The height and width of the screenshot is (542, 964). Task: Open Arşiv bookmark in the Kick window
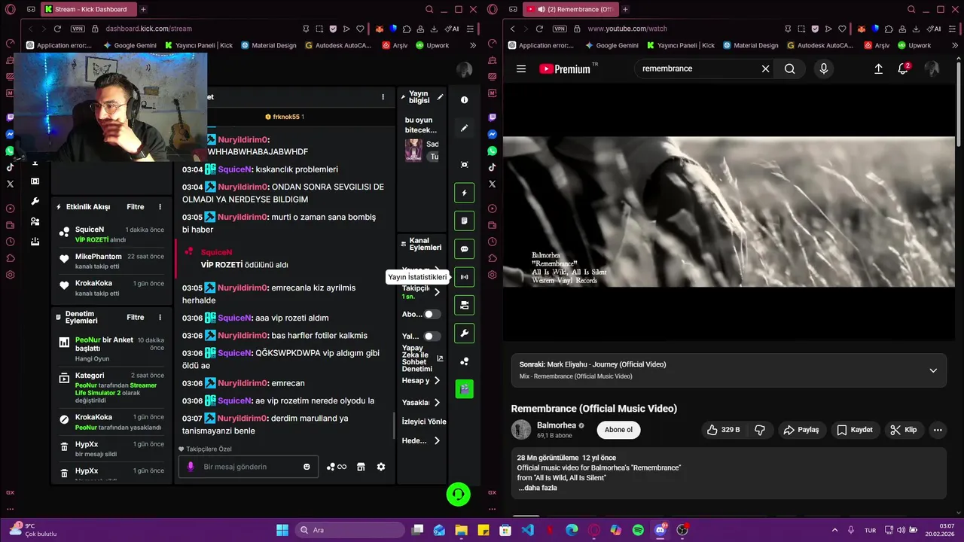(394, 45)
